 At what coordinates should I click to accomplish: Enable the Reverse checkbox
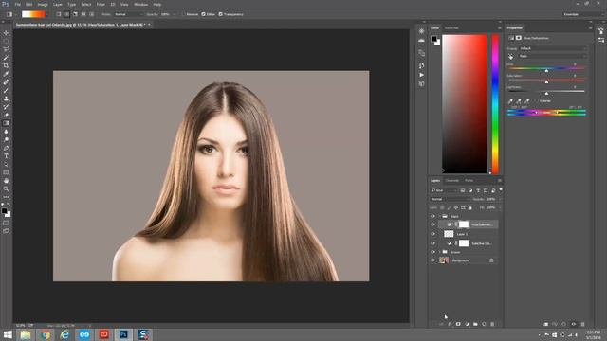point(183,14)
